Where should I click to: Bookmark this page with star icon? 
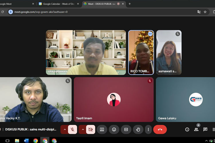205,12
